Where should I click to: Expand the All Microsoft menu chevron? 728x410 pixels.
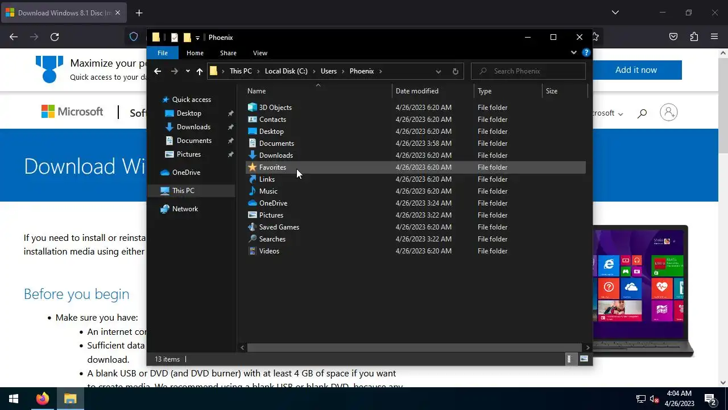[621, 114]
